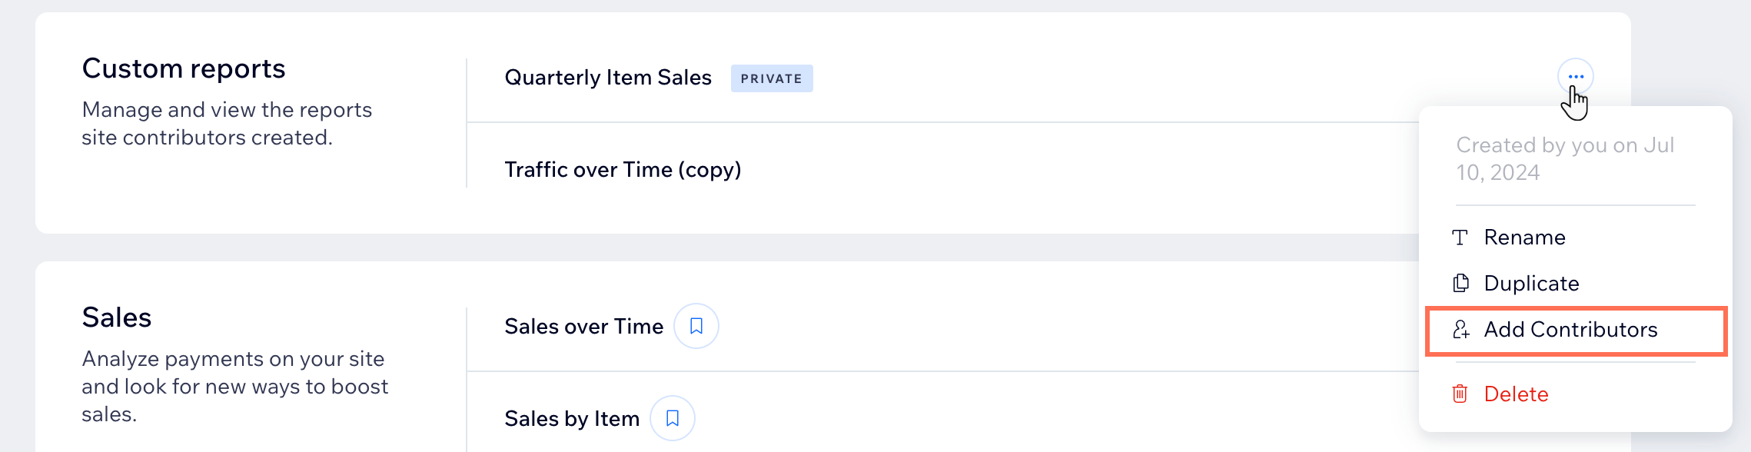Screen dimensions: 1751x452
Task: Choose Duplicate in the report menu
Action: pyautogui.click(x=1530, y=284)
